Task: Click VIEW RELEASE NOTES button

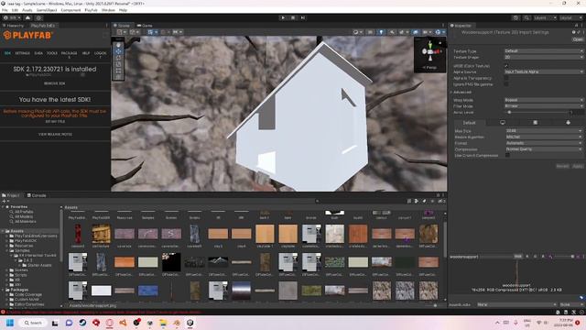Action: [x=55, y=135]
